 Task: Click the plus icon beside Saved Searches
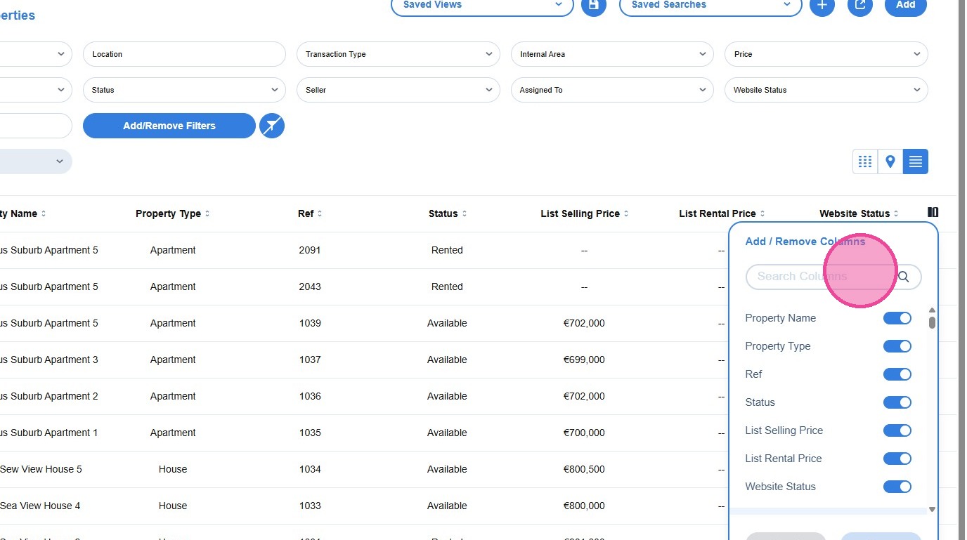822,6
